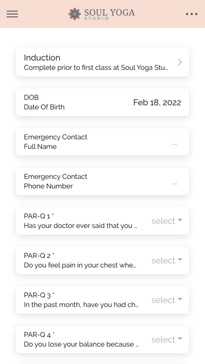Tap the PAR-Q 3 past month question
The width and height of the screenshot is (205, 364).
(x=81, y=304)
